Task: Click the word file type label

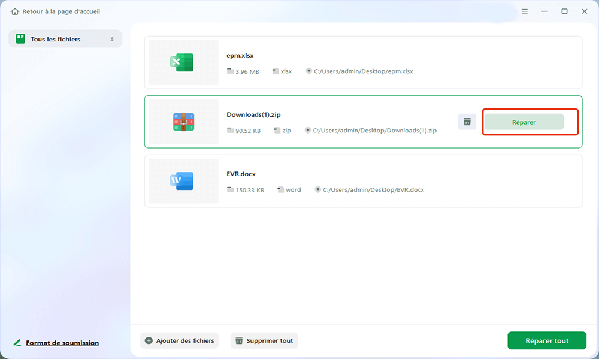Action: (x=294, y=189)
